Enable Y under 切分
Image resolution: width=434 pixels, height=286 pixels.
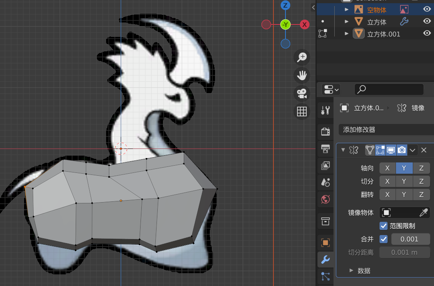click(404, 181)
